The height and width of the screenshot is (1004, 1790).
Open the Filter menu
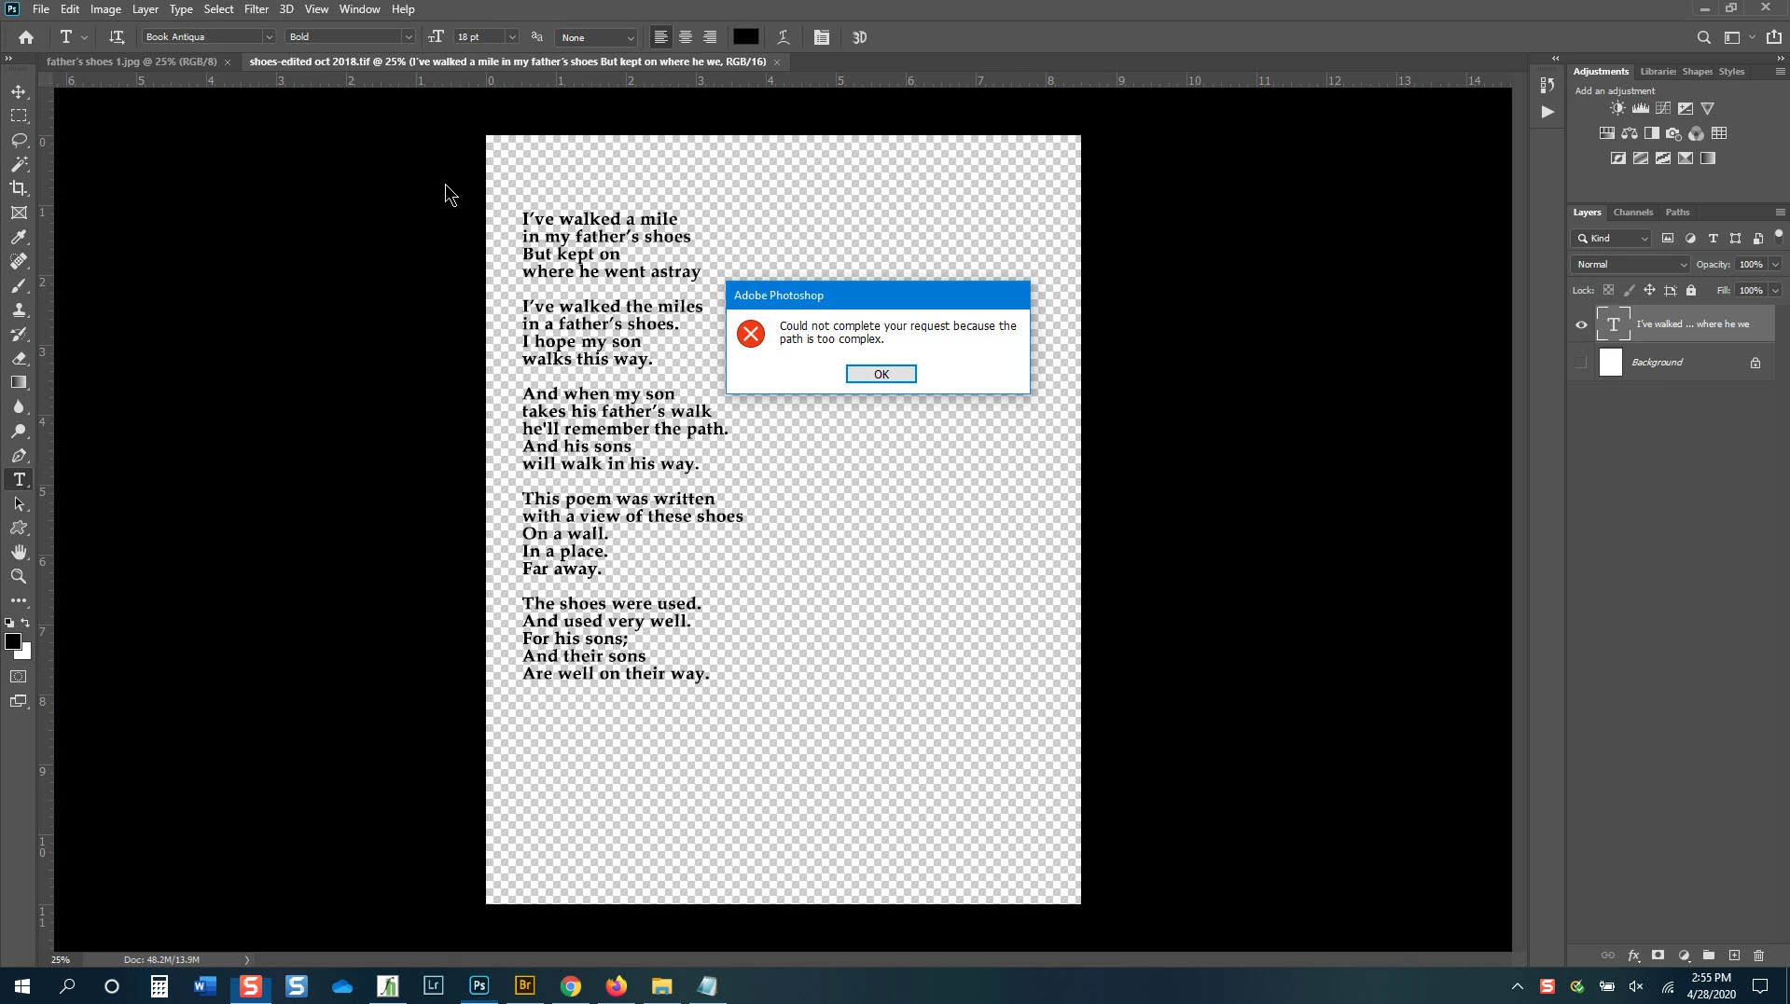(x=256, y=9)
